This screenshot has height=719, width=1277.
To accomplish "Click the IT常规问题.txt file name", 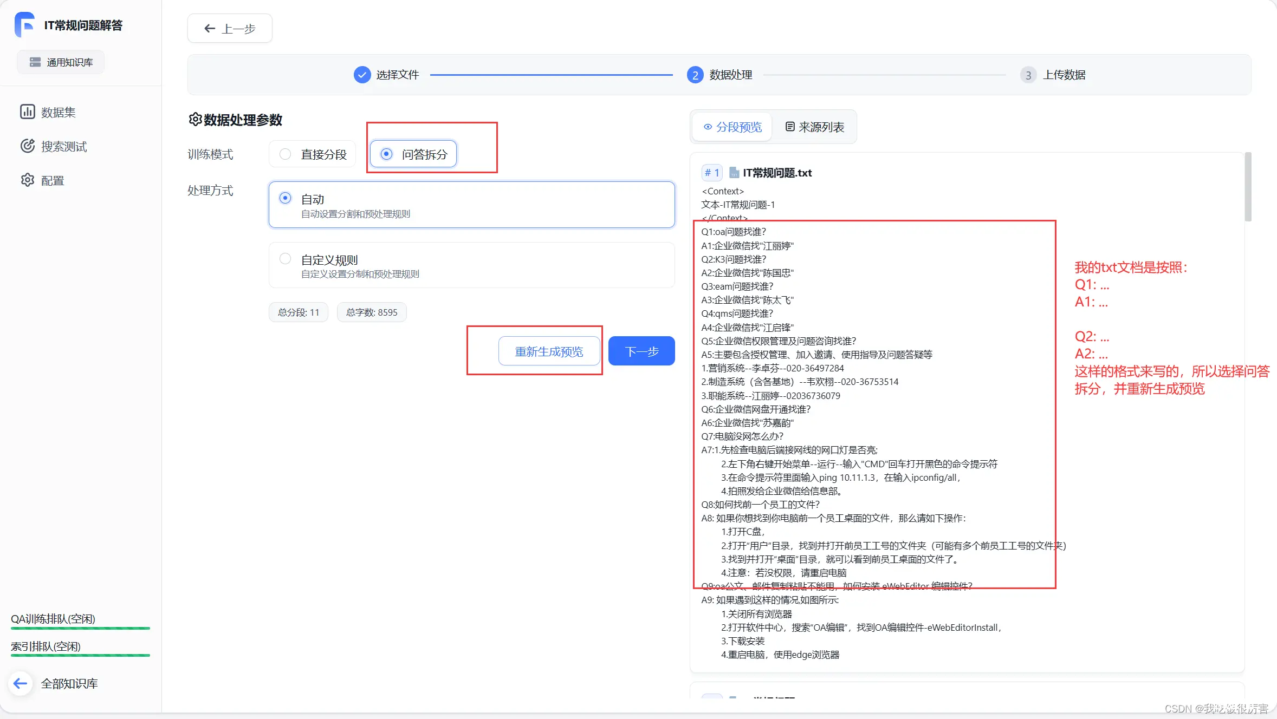I will 777,173.
